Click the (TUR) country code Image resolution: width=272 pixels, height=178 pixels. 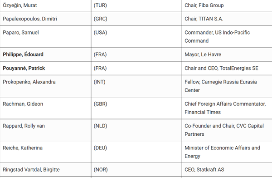[100, 5]
